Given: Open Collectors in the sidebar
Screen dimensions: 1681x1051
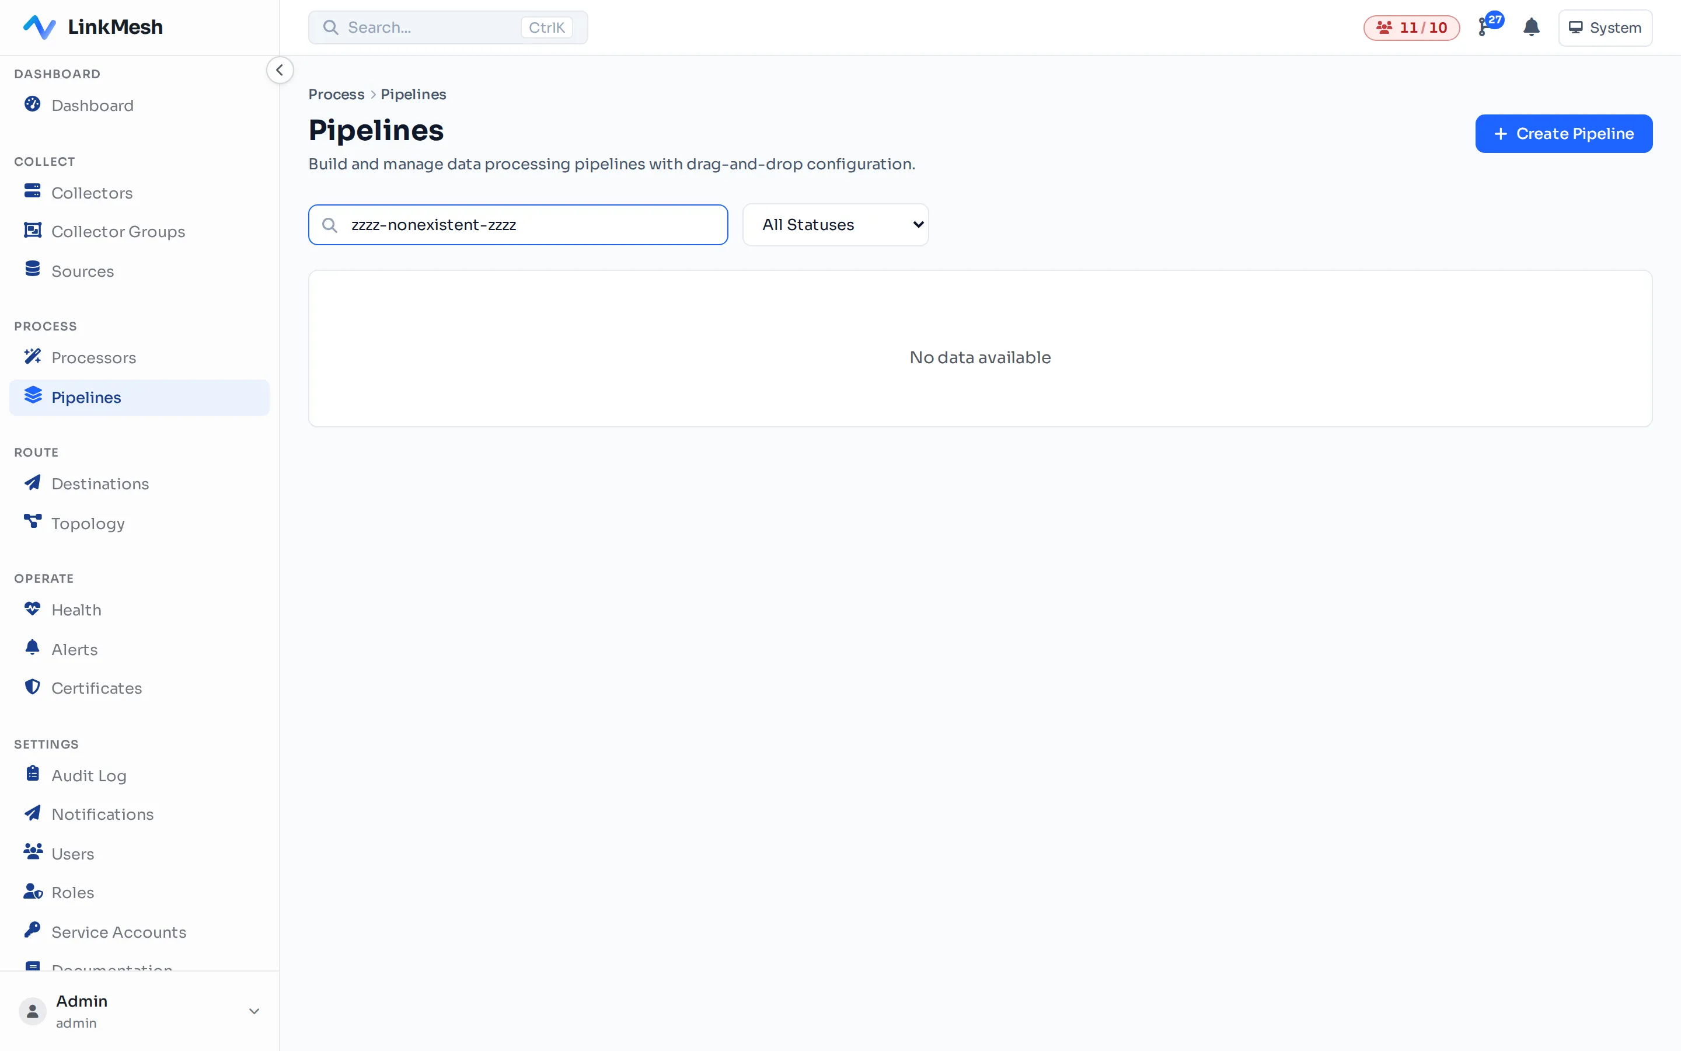Looking at the screenshot, I should point(139,193).
